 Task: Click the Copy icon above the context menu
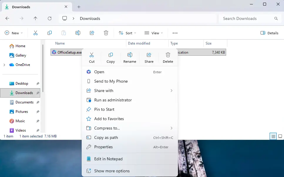(111, 57)
